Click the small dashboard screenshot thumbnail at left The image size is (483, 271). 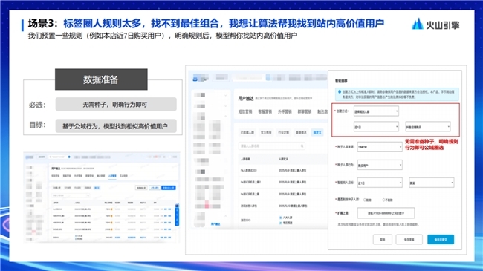[x=102, y=197]
